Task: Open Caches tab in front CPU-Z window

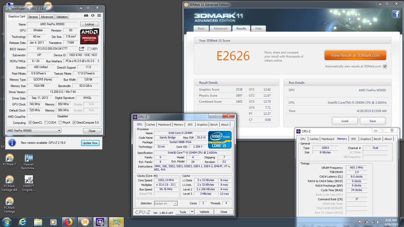Action: [151, 125]
